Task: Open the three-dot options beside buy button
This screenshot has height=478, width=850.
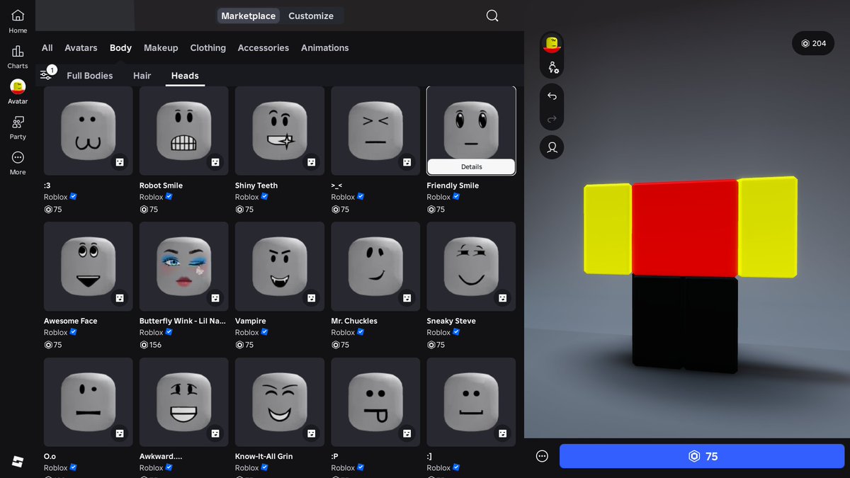Action: (x=542, y=456)
